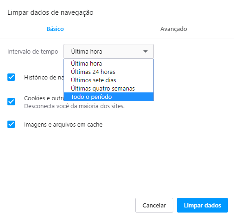Viewport: 234px width, 219px height.
Task: Click the 'Imagens e arquivos em cache' text label
Action: tap(63, 125)
